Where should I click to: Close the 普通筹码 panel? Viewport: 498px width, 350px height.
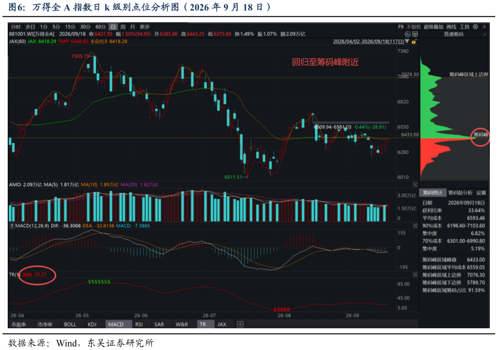484,34
